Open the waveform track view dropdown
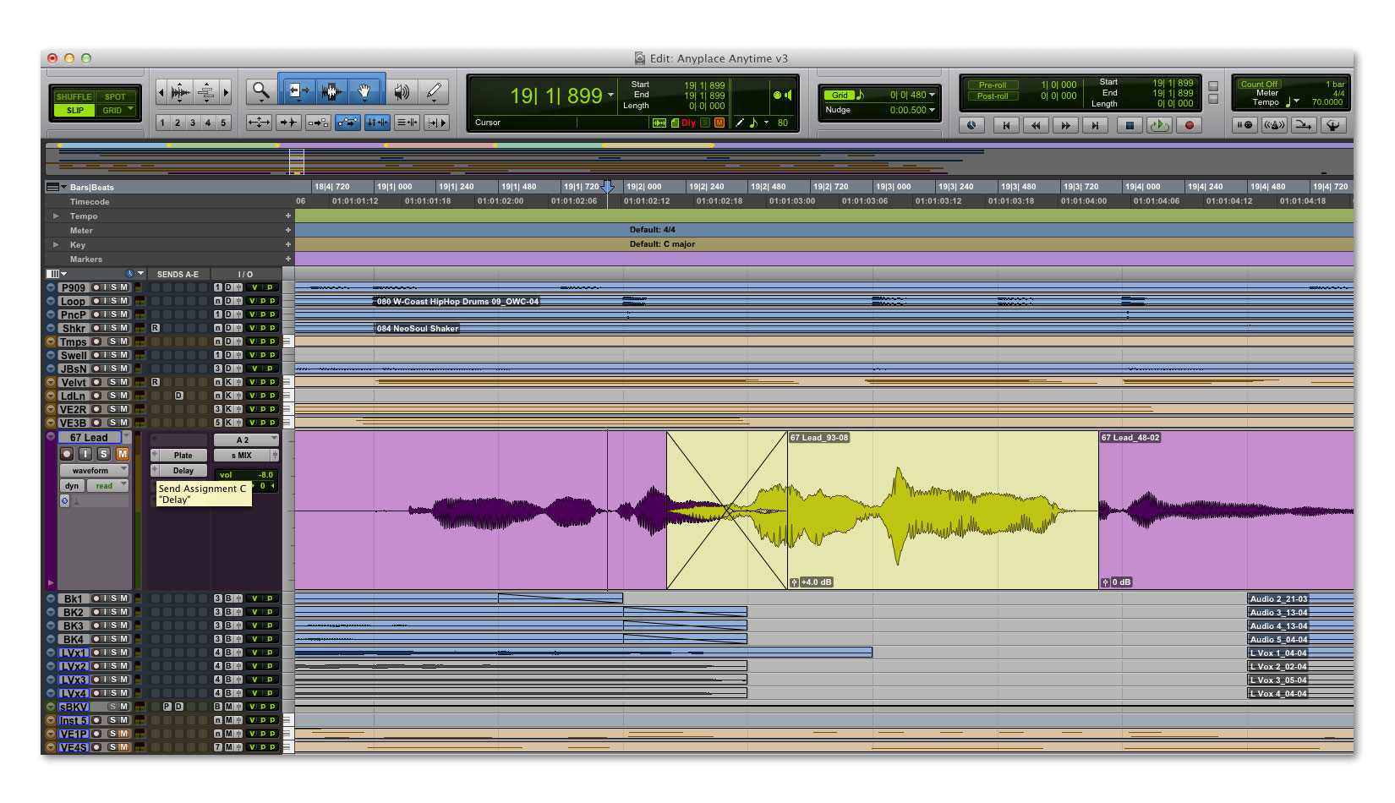Viewport: 1395px width, 803px height. click(x=93, y=470)
